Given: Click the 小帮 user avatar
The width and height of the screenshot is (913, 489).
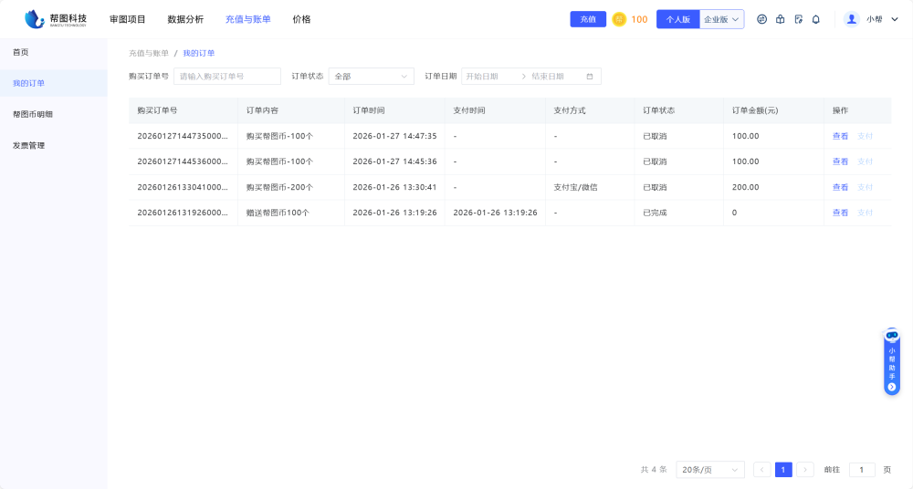Looking at the screenshot, I should 852,19.
